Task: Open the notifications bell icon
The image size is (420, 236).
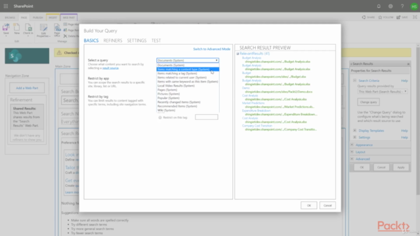Action: 379,6
